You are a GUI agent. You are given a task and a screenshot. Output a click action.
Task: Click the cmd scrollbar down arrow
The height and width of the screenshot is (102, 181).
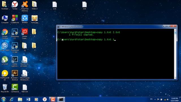(175, 78)
